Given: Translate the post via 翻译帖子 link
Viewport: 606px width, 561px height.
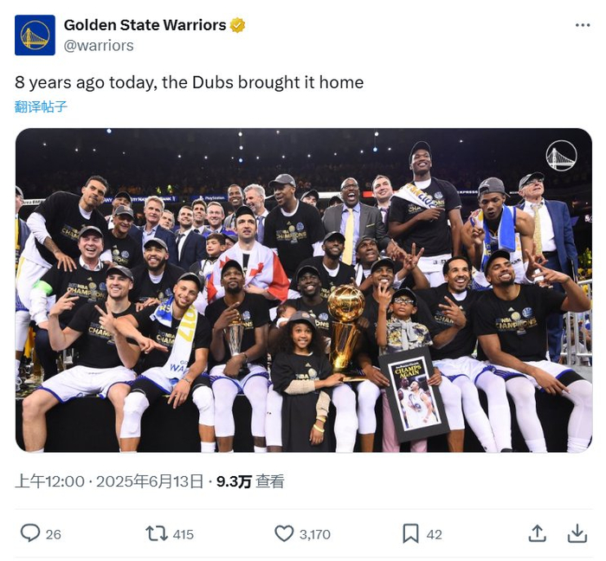Looking at the screenshot, I should (x=41, y=107).
